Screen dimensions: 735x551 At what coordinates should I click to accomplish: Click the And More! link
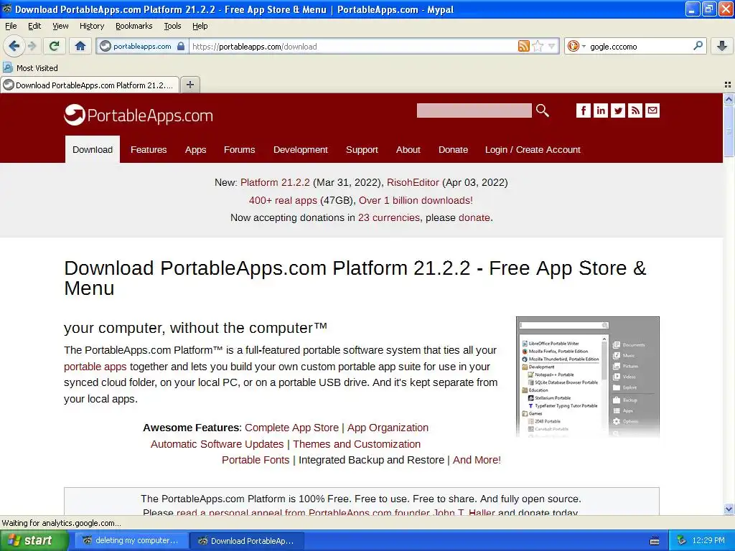477,460
